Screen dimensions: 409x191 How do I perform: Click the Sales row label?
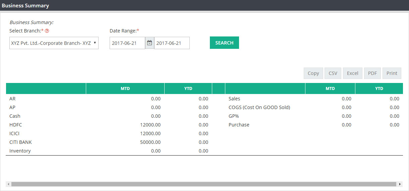point(234,99)
